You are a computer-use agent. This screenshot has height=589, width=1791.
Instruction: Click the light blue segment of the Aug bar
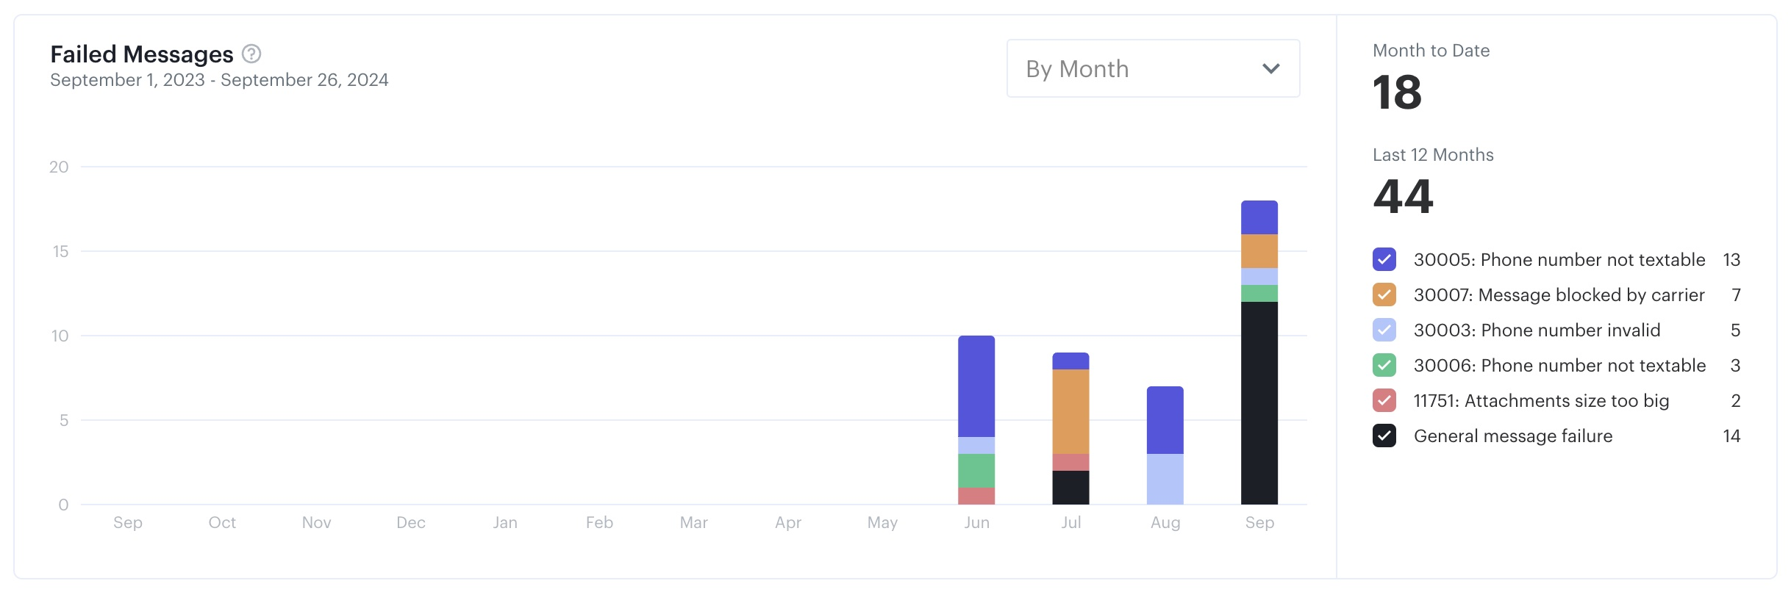(x=1165, y=479)
